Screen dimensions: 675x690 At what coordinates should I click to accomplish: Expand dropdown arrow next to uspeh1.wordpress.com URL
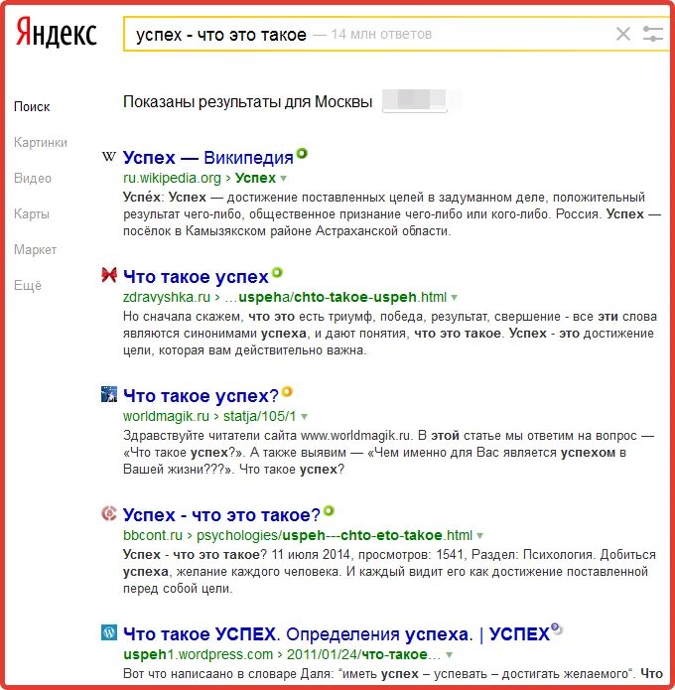pos(449,655)
